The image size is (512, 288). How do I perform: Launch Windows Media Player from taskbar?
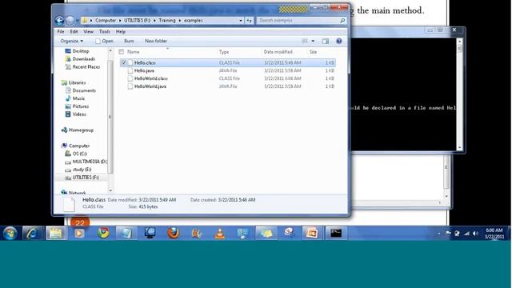pos(79,233)
